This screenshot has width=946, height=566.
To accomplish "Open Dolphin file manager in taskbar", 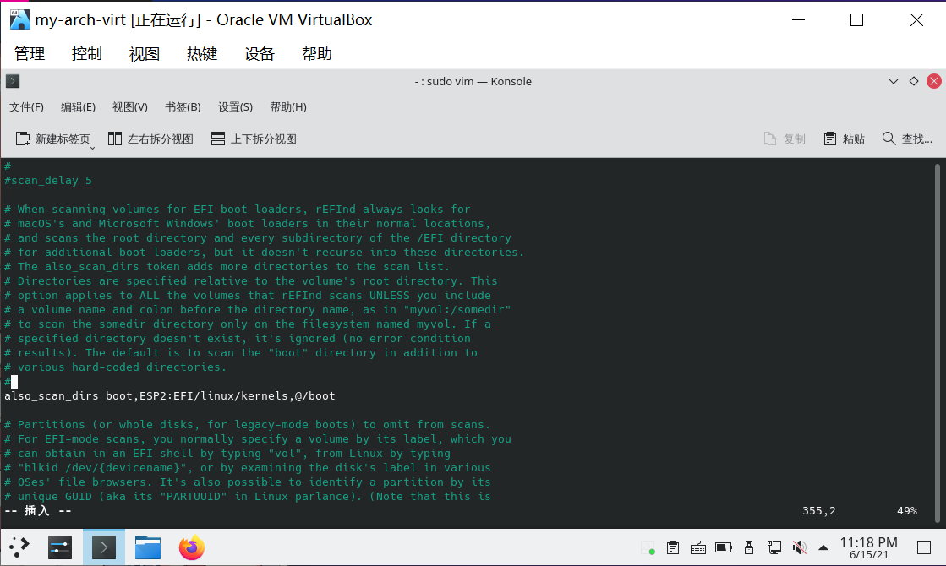I will tap(148, 547).
